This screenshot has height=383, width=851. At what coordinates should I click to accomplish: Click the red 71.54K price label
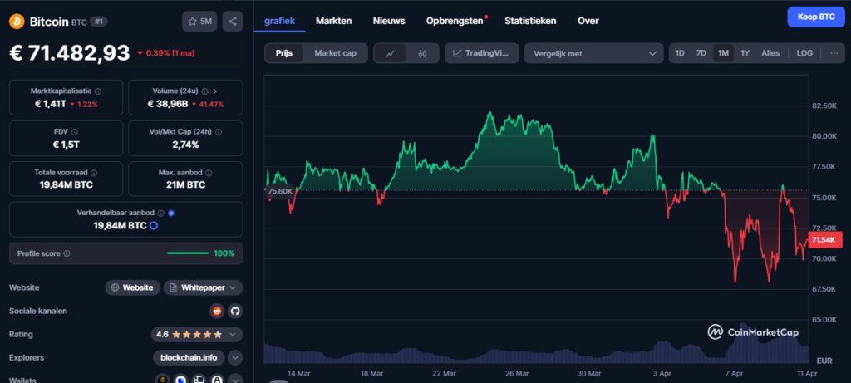tap(825, 239)
